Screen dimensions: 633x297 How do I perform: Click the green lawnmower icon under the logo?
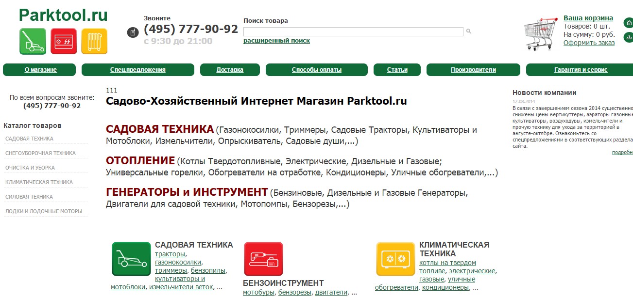[x=33, y=41]
